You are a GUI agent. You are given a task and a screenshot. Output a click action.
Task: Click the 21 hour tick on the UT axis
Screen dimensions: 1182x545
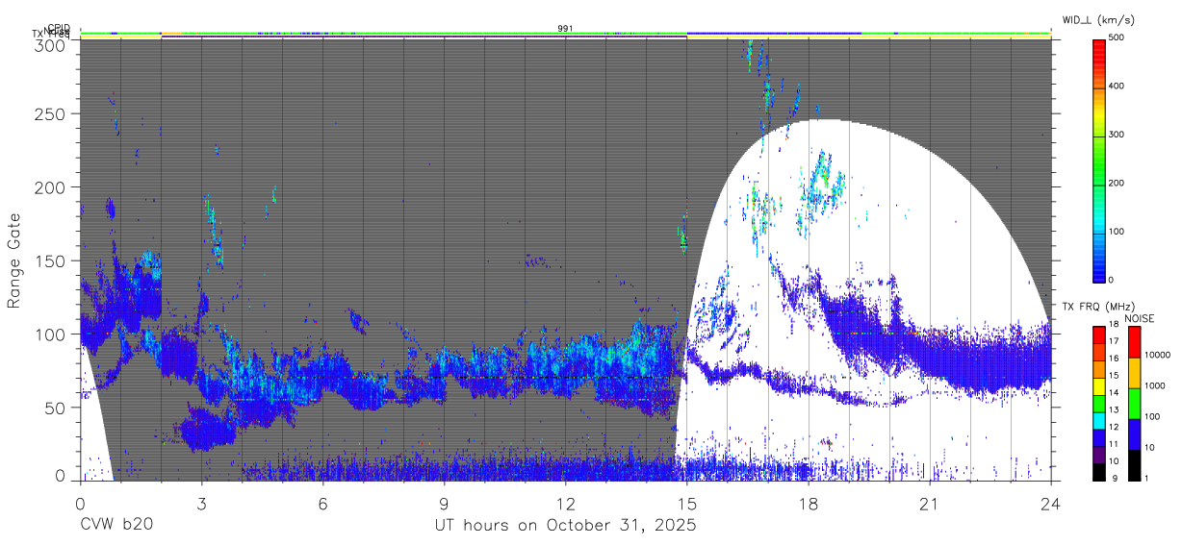(929, 503)
